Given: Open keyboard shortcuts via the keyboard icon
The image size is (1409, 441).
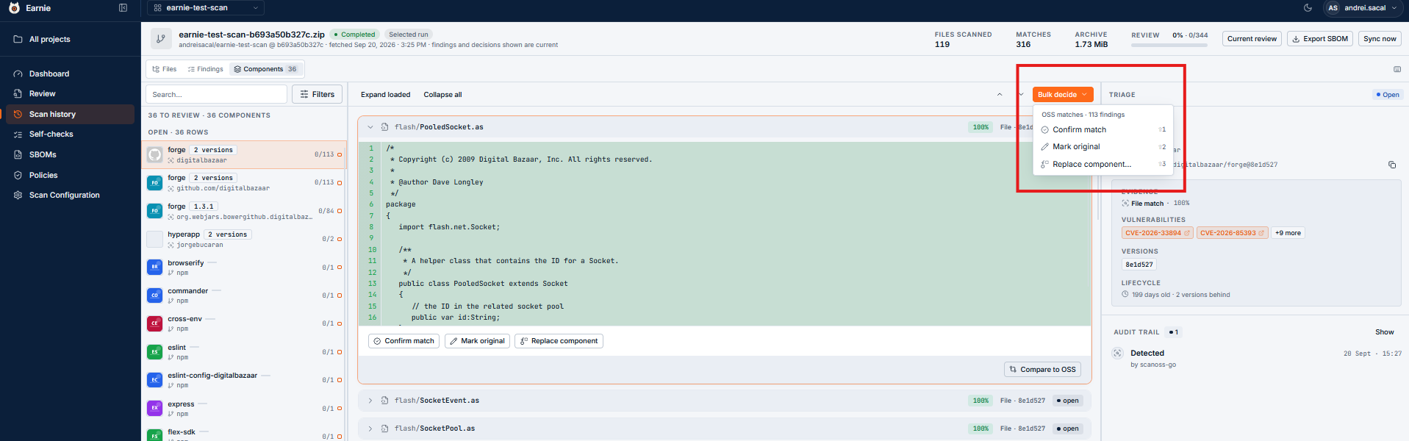Looking at the screenshot, I should [x=1397, y=69].
